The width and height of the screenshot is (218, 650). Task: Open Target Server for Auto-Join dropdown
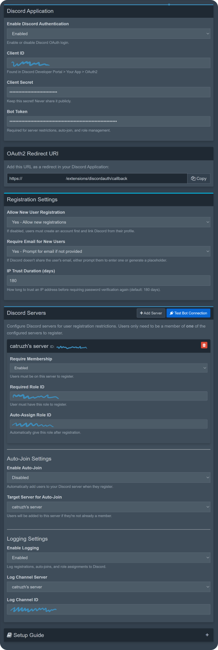click(x=108, y=507)
